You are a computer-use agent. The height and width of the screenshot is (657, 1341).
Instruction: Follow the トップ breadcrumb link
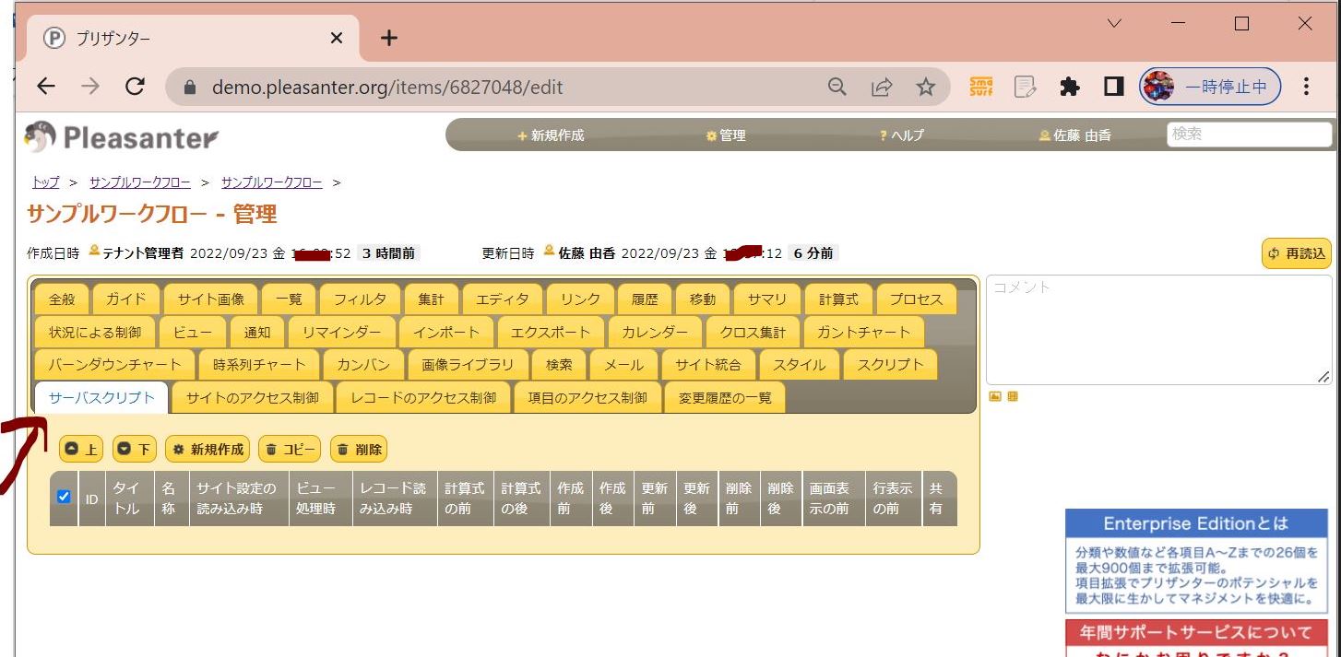45,182
